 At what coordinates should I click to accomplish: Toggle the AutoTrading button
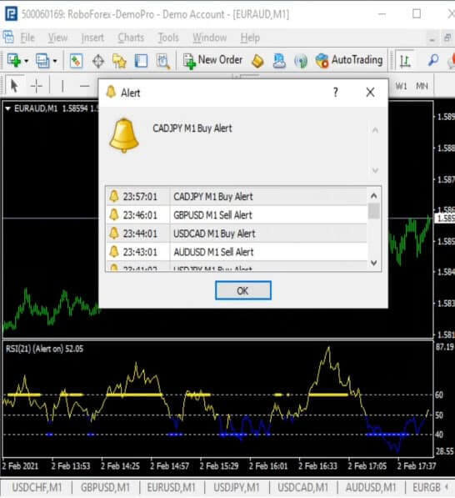coord(349,60)
